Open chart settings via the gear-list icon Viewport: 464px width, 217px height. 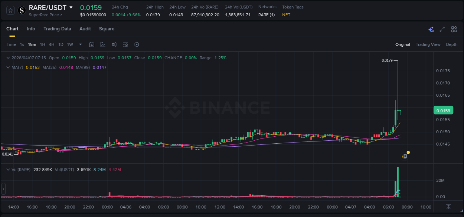tap(125, 44)
